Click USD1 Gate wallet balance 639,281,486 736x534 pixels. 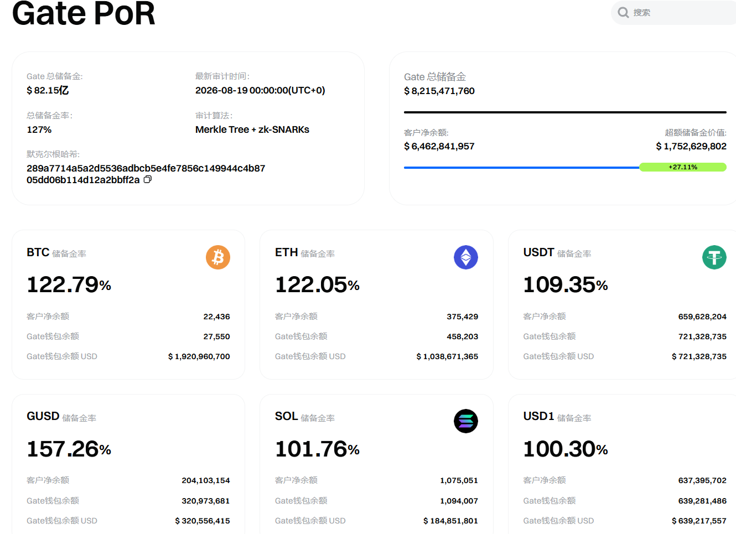click(x=702, y=501)
